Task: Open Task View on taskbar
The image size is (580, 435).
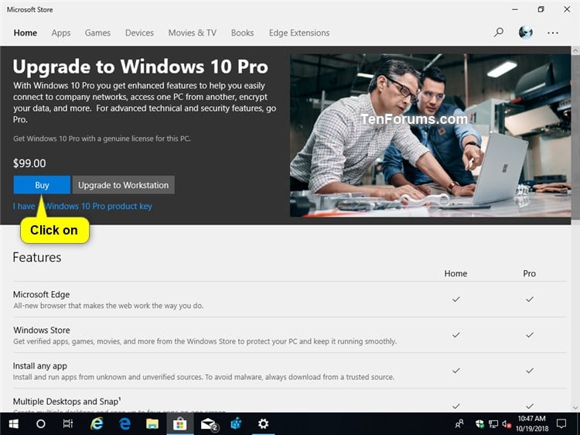Action: tap(68, 423)
